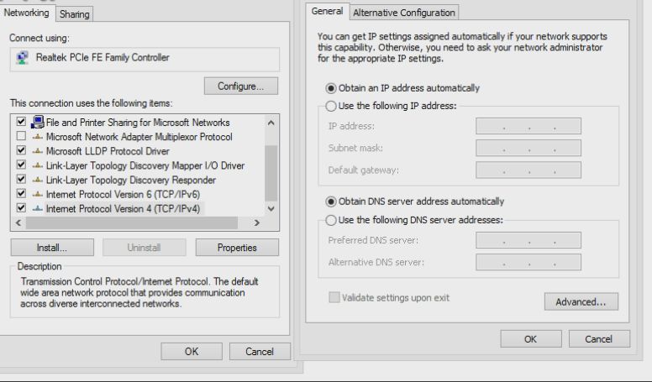Choose Use the following DNS server addresses
The image size is (652, 382).
click(331, 220)
